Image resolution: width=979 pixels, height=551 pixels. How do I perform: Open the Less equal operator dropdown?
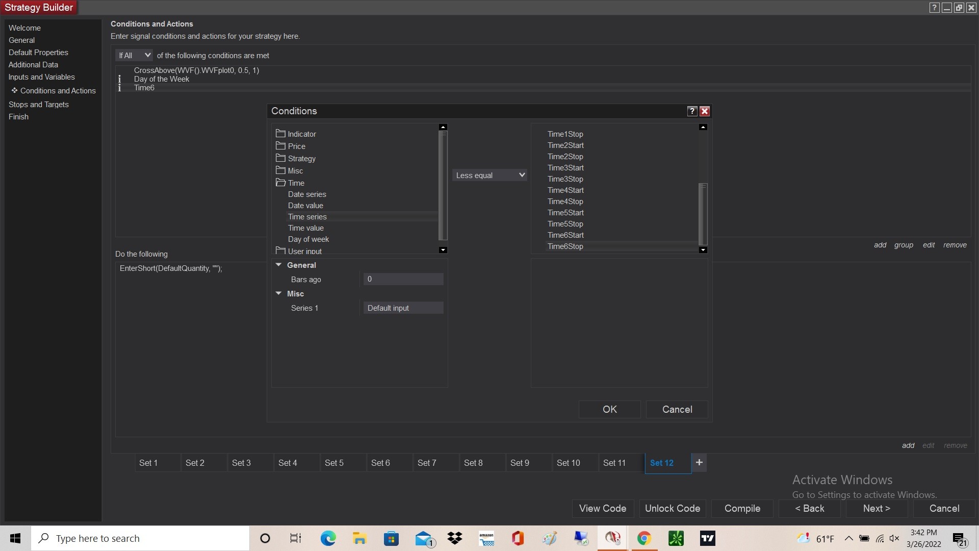coord(489,175)
